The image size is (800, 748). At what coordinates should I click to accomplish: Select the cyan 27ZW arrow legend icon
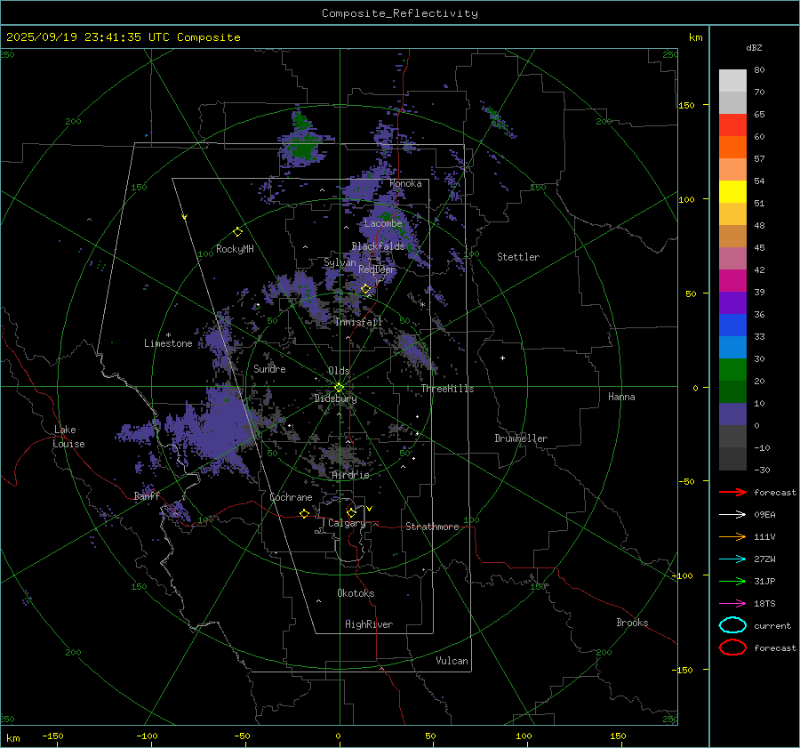tap(732, 559)
